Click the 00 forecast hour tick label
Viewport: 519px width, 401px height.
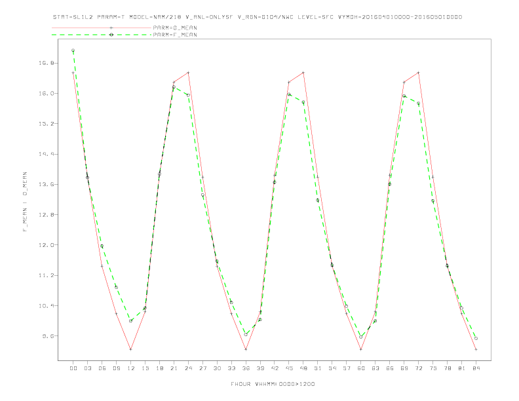tap(73, 368)
